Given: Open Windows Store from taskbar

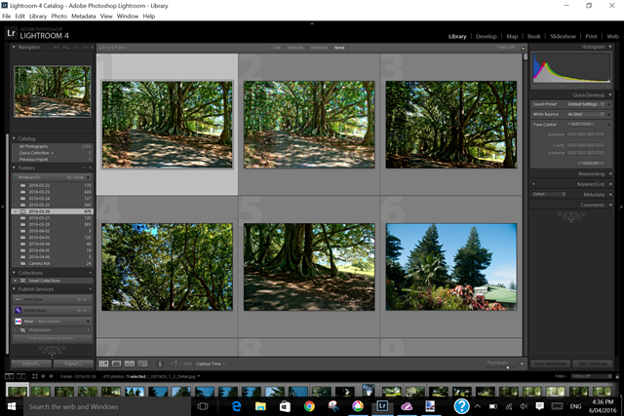Looking at the screenshot, I should click(285, 406).
